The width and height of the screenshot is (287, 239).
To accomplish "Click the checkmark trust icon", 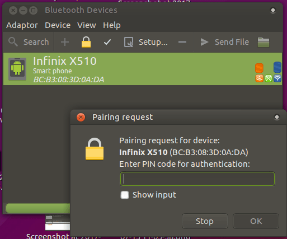I will [107, 42].
